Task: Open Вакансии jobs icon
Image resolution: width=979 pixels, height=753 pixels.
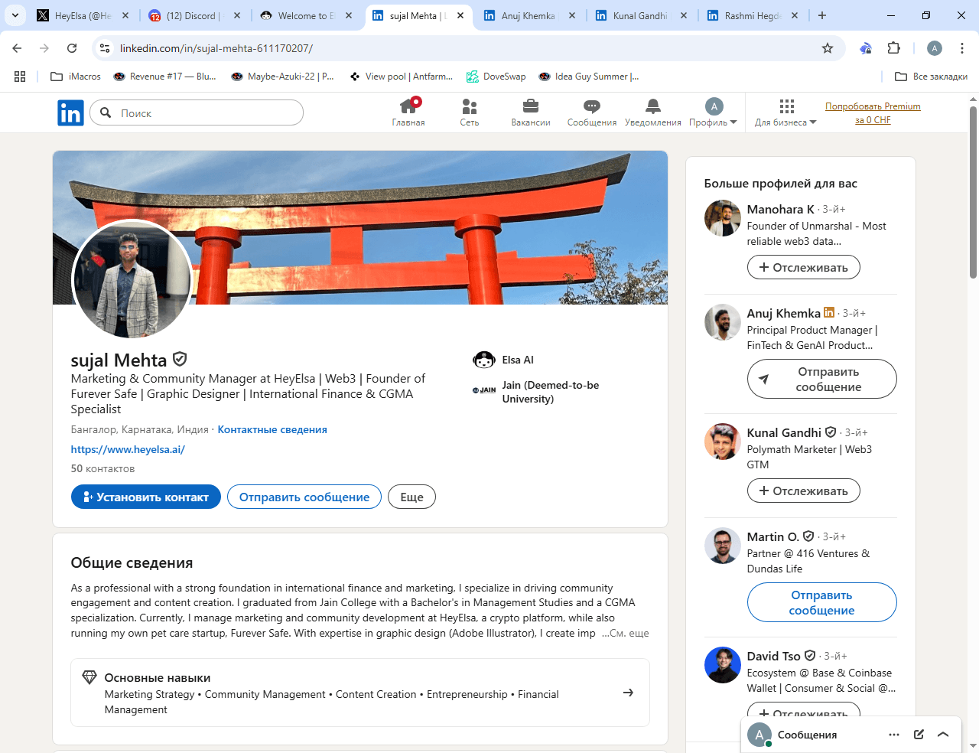Action: tap(531, 112)
